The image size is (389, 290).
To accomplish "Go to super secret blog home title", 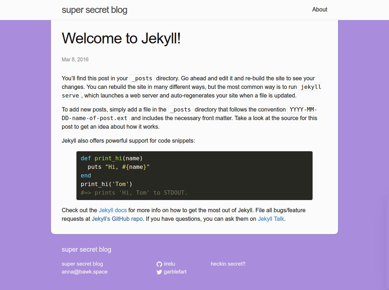I will click(x=94, y=10).
